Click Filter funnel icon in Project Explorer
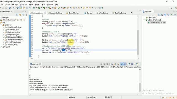 (23, 15)
